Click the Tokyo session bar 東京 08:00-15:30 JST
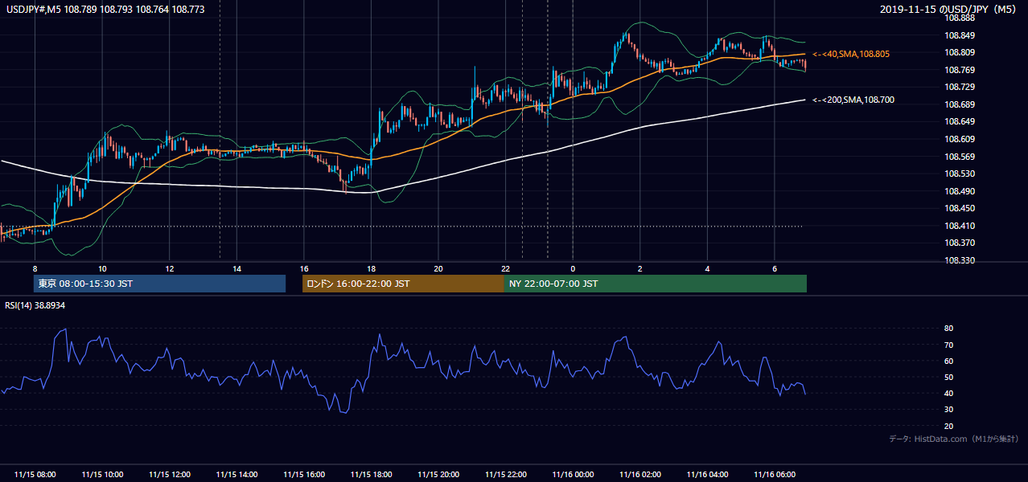 pyautogui.click(x=159, y=284)
